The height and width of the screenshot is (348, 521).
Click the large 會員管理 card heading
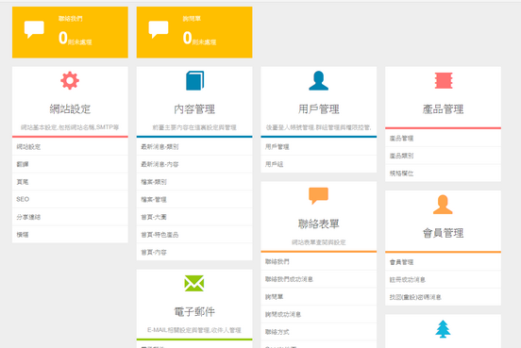point(443,233)
